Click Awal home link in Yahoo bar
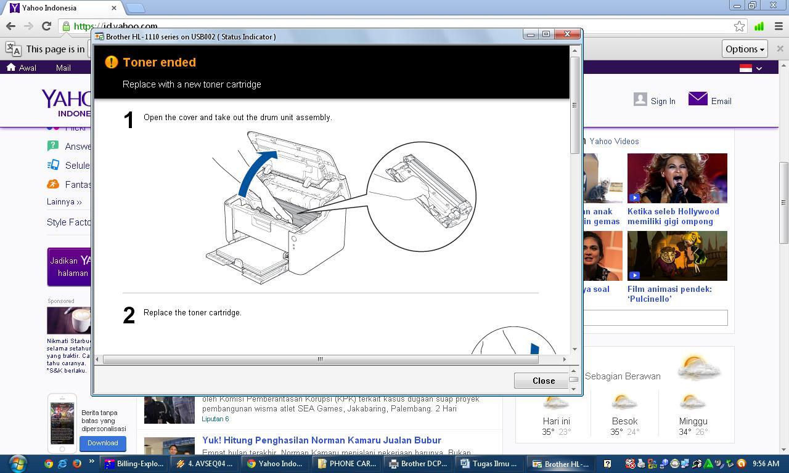 [x=22, y=68]
